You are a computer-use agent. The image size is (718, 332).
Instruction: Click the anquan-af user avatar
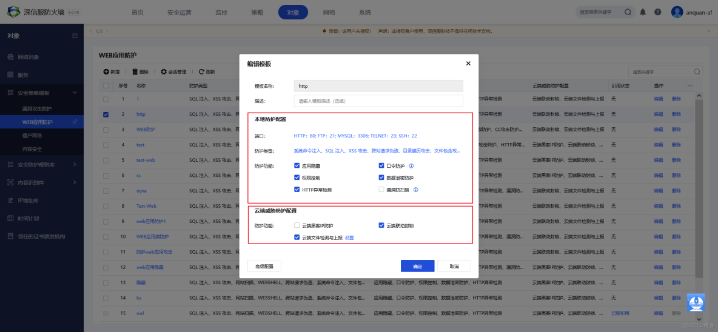[x=677, y=12]
